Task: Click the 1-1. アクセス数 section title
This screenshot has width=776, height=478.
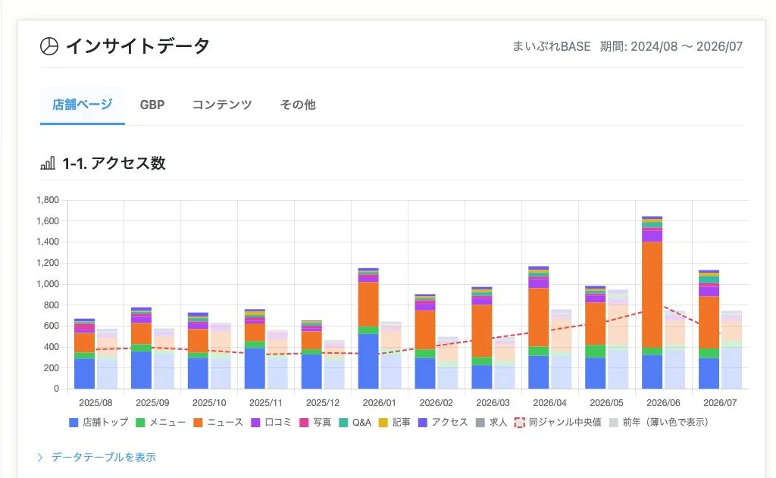Action: [x=114, y=164]
